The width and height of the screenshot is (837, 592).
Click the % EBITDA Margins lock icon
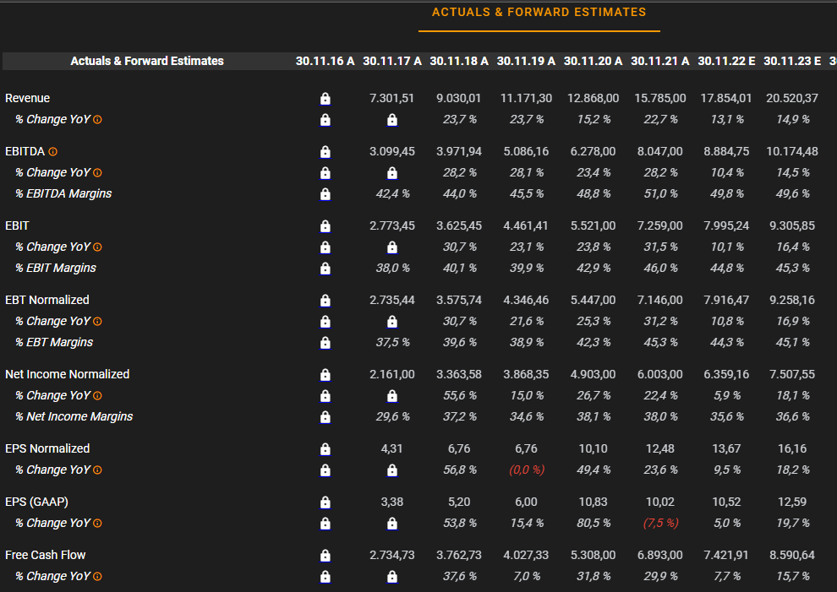pos(325,194)
